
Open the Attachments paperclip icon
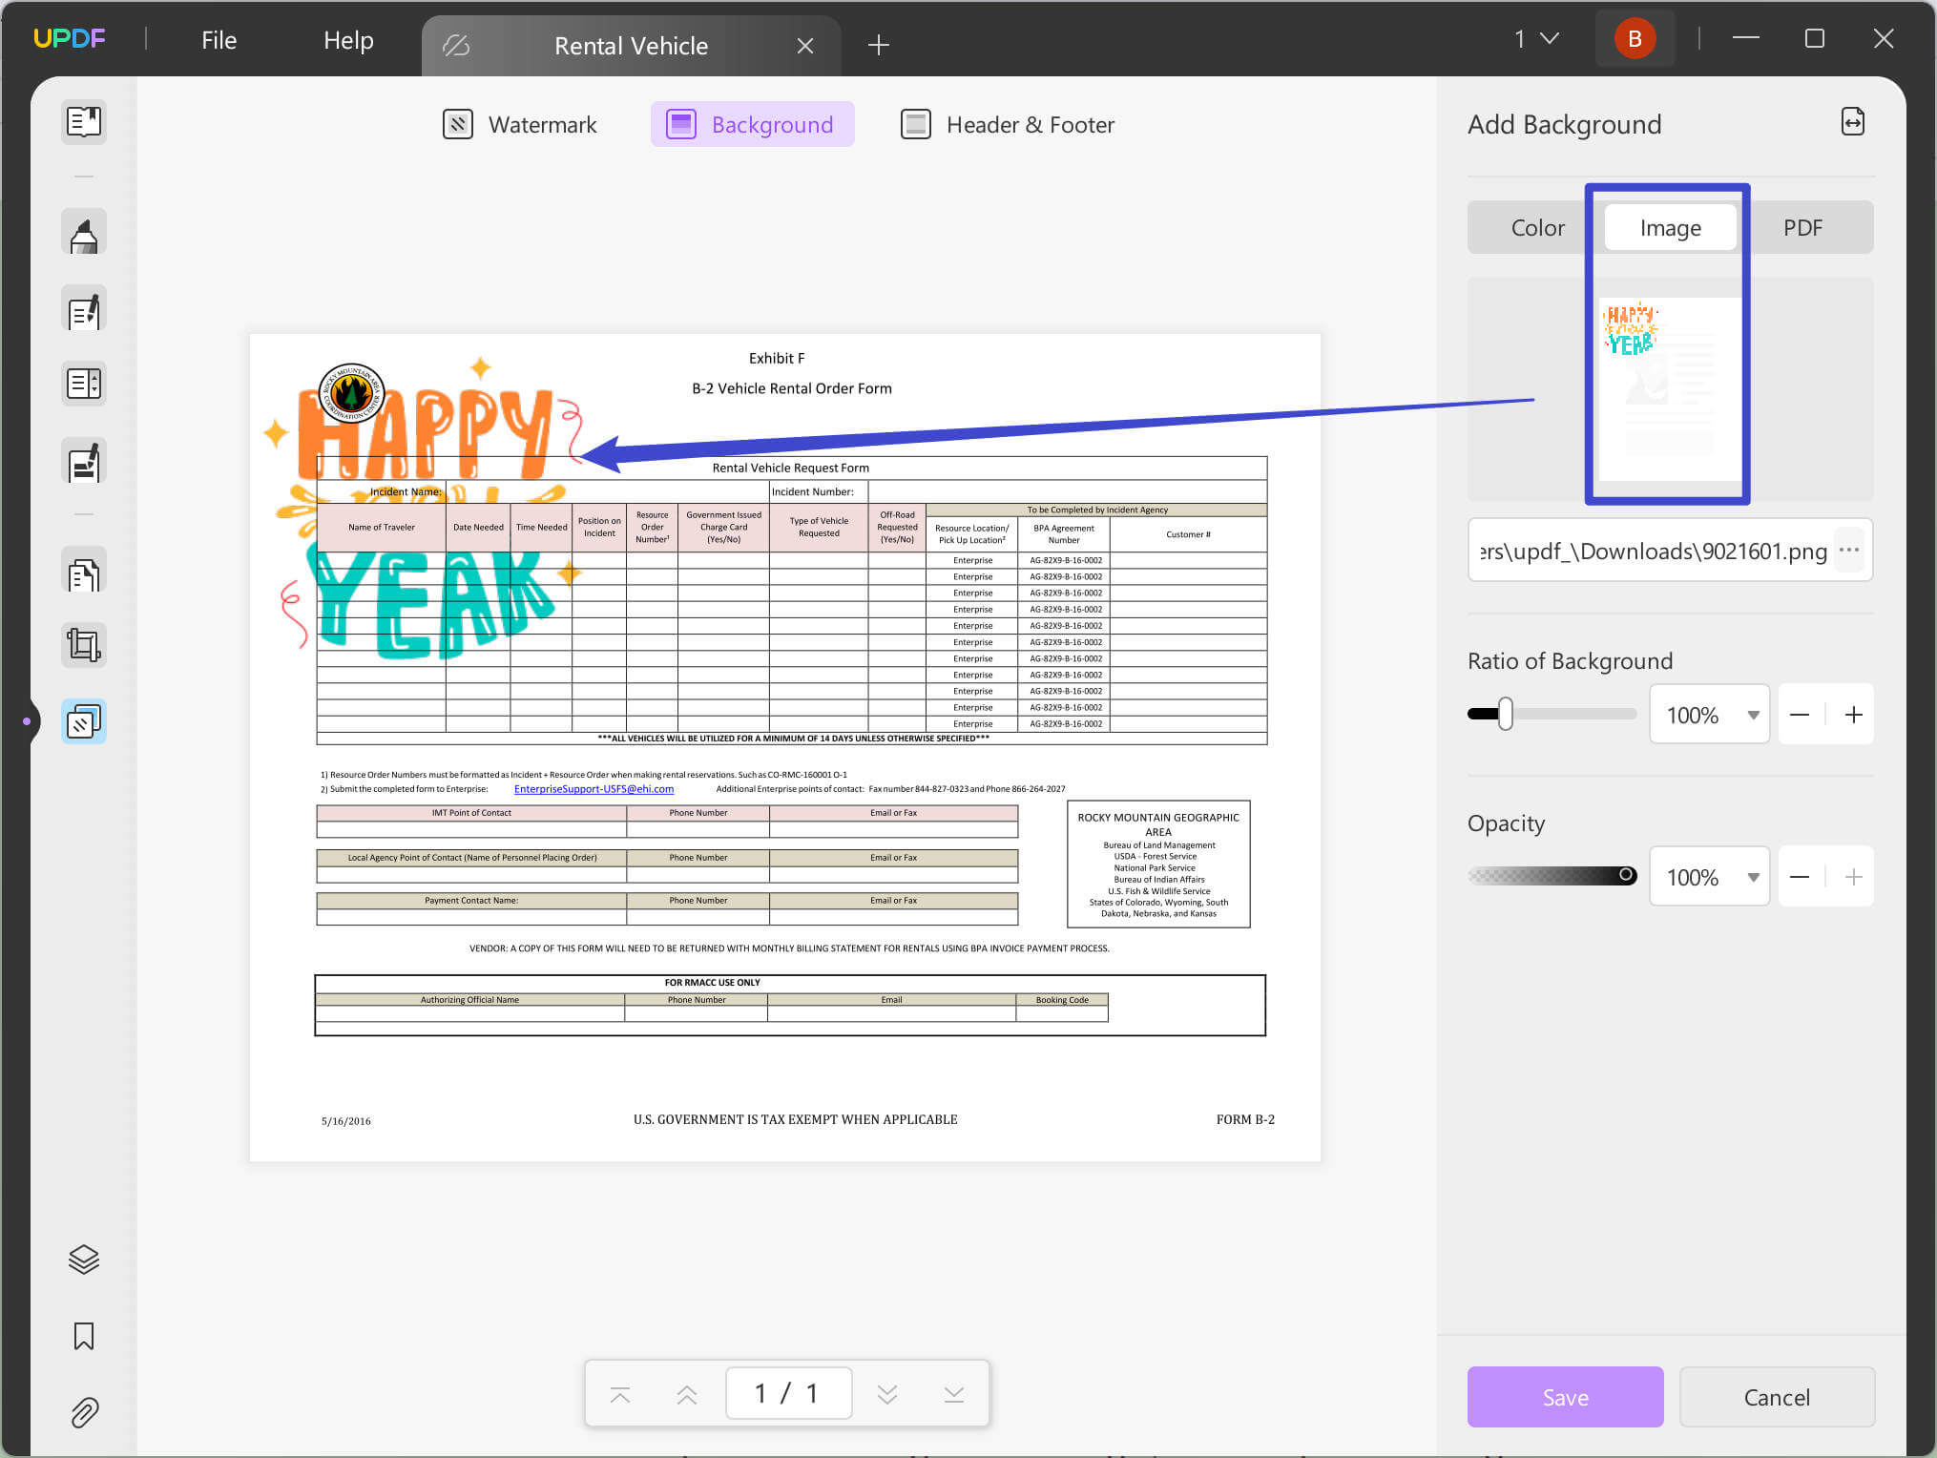[84, 1412]
